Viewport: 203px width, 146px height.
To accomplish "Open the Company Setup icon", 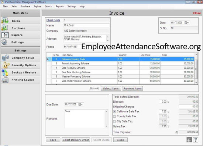I will click(5, 58).
